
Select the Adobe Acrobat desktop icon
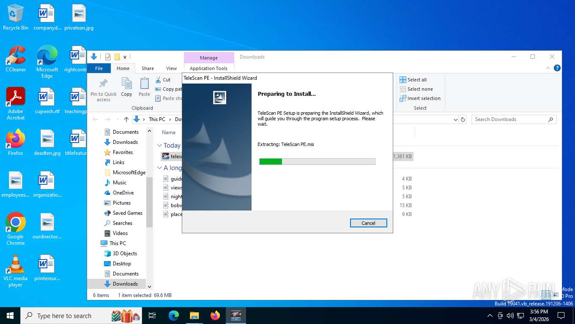[16, 104]
